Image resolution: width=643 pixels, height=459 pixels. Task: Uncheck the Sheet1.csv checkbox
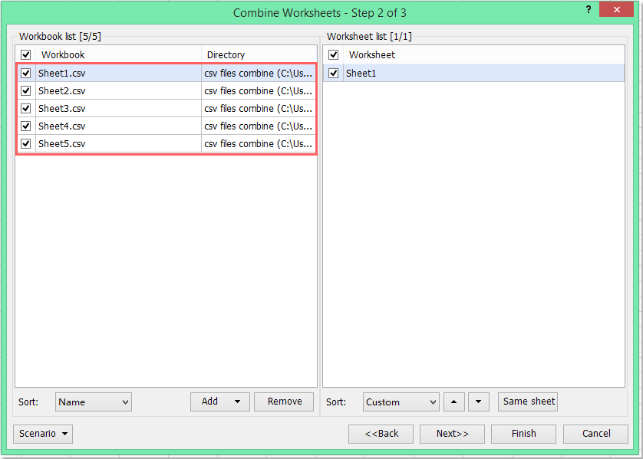coord(26,73)
